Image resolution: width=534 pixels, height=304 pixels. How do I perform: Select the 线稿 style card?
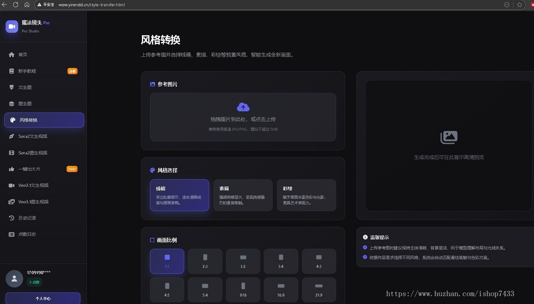pyautogui.click(x=179, y=195)
